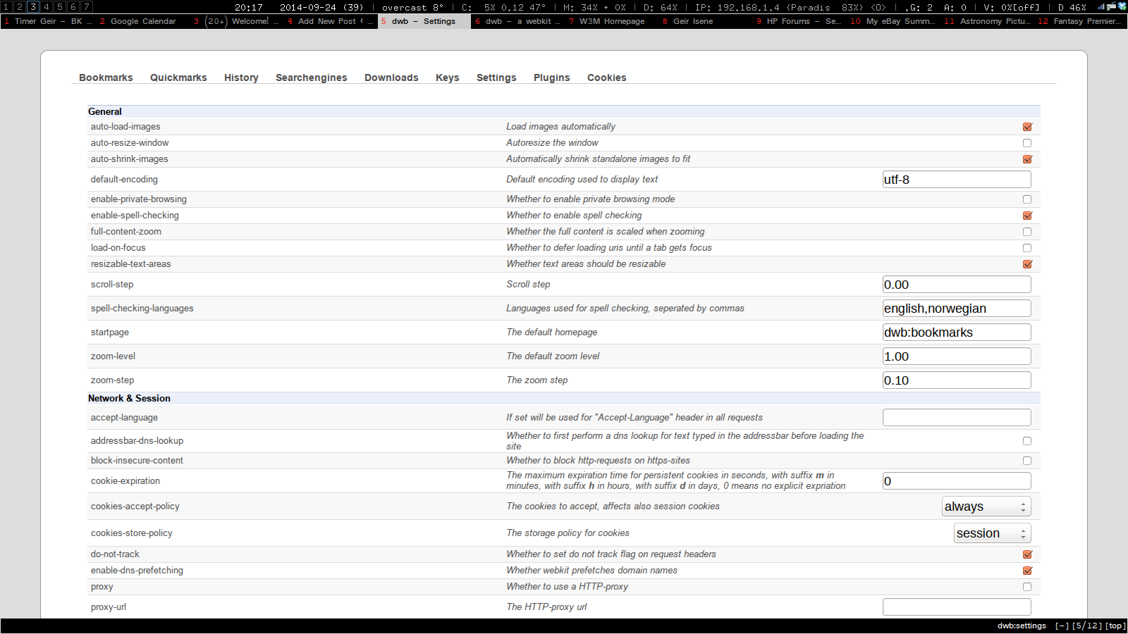The height and width of the screenshot is (634, 1128).
Task: Switch to the Google Calendar tab
Action: (x=142, y=21)
